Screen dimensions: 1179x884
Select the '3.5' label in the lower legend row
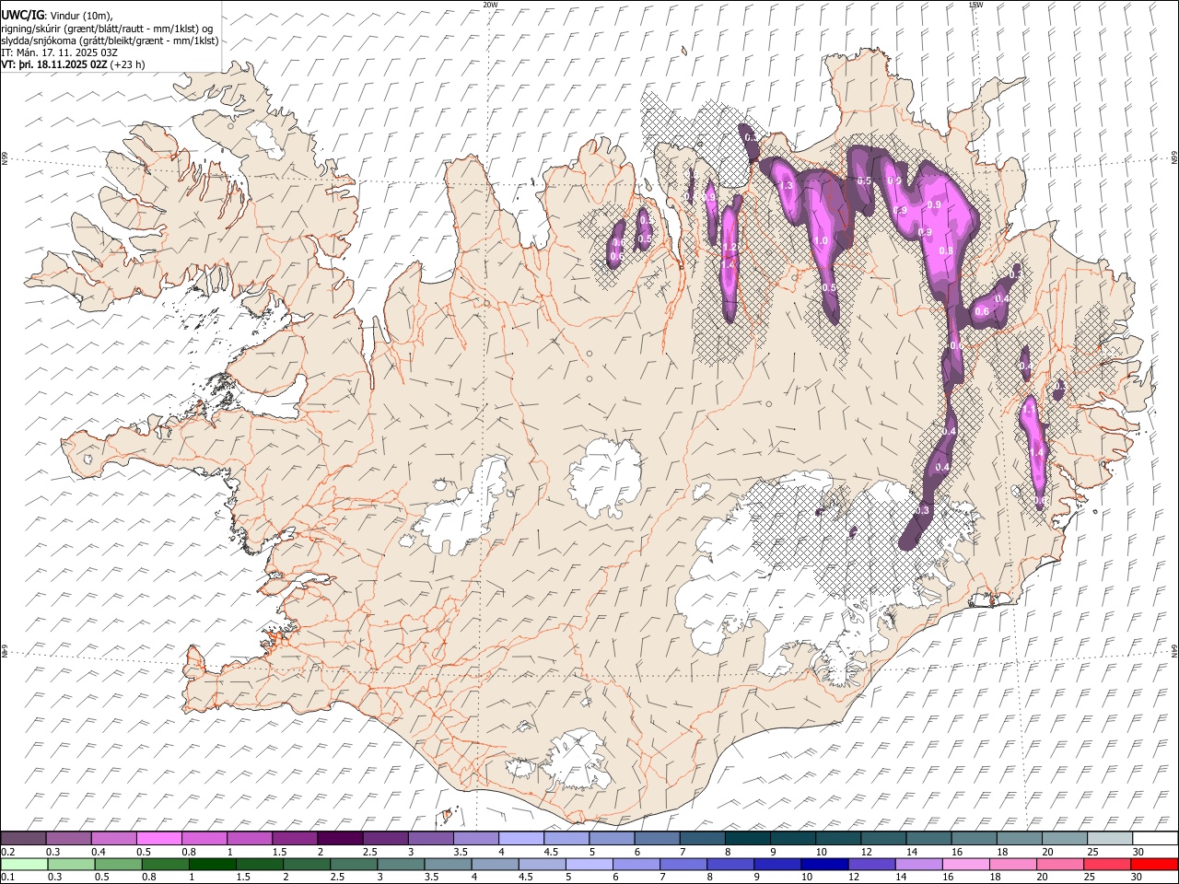point(431,877)
